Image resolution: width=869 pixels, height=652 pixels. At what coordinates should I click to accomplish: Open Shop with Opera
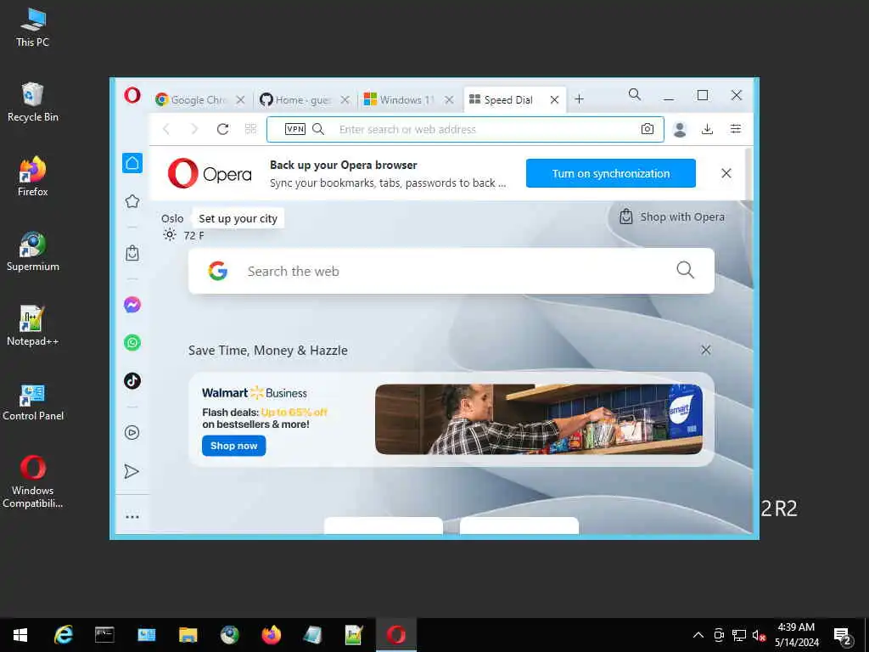tap(672, 216)
